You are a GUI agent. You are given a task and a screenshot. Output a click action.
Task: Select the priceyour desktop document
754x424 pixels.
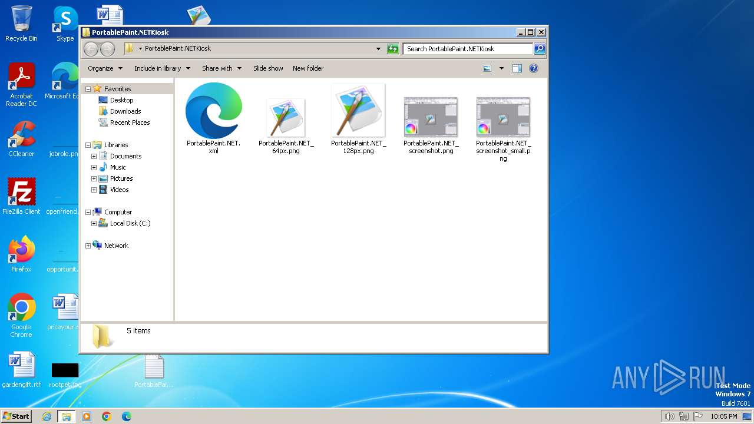coord(64,312)
